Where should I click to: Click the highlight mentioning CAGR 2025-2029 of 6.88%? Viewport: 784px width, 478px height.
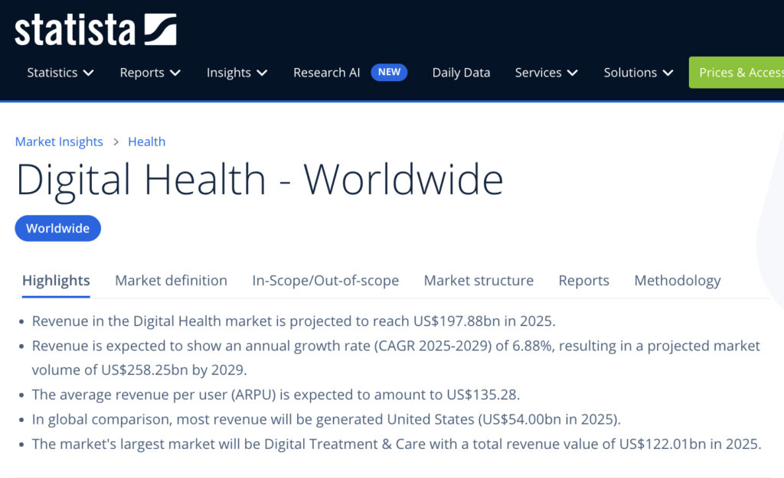(396, 358)
